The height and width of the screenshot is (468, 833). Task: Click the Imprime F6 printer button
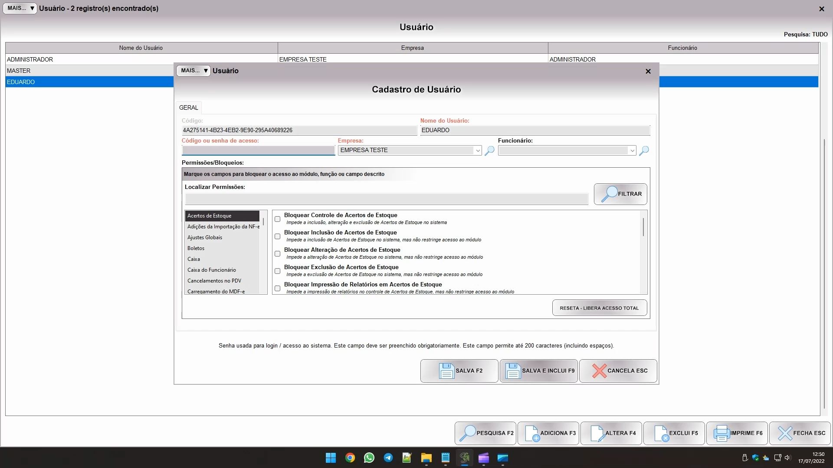(737, 433)
